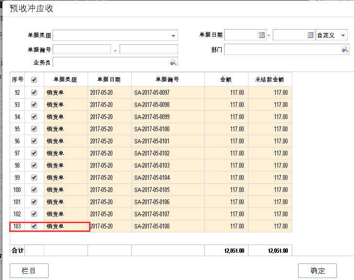Select document number SA-2017-05-0098

[x=152, y=105]
